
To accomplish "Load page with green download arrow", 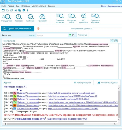I will (70, 35).
